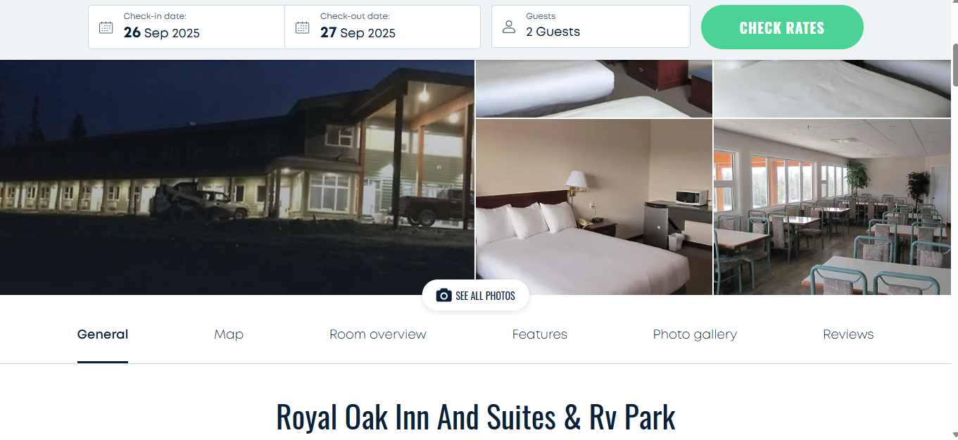Click the guests person icon

click(508, 27)
